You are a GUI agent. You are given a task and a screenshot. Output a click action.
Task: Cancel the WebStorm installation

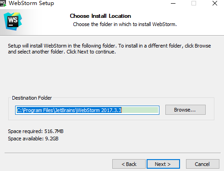point(202,164)
